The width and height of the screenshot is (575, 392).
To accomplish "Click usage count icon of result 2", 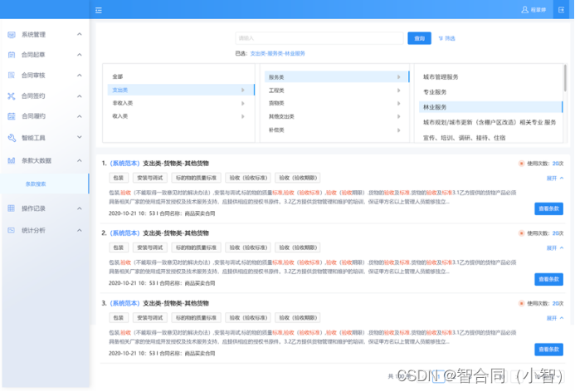I will click(521, 233).
